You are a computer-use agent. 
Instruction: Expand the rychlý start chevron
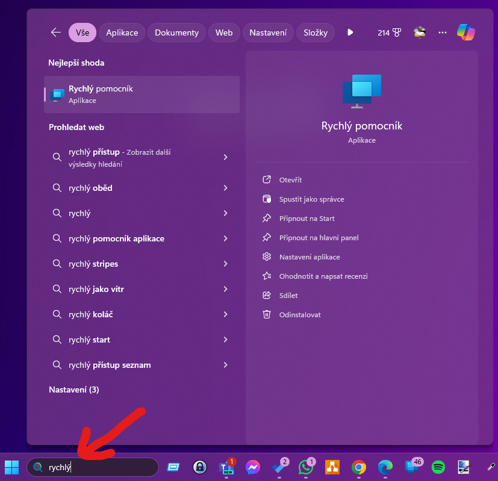(x=225, y=340)
